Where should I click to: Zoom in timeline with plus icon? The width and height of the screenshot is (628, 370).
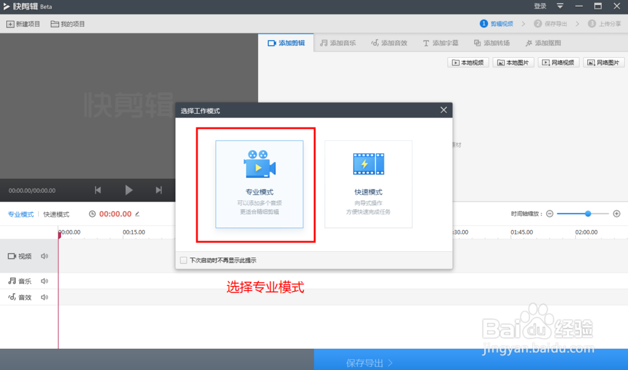(x=617, y=214)
